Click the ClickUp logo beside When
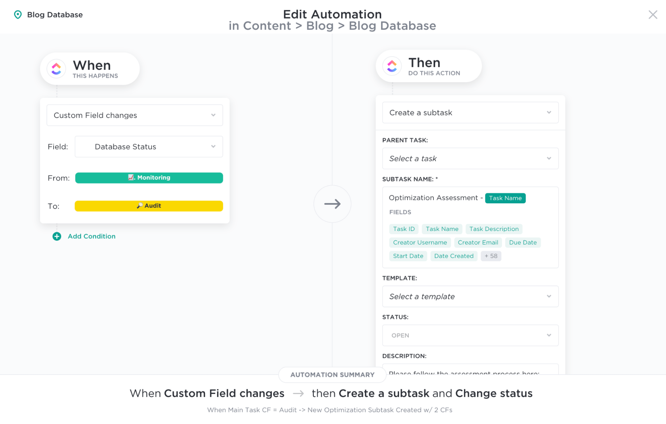 pos(56,69)
